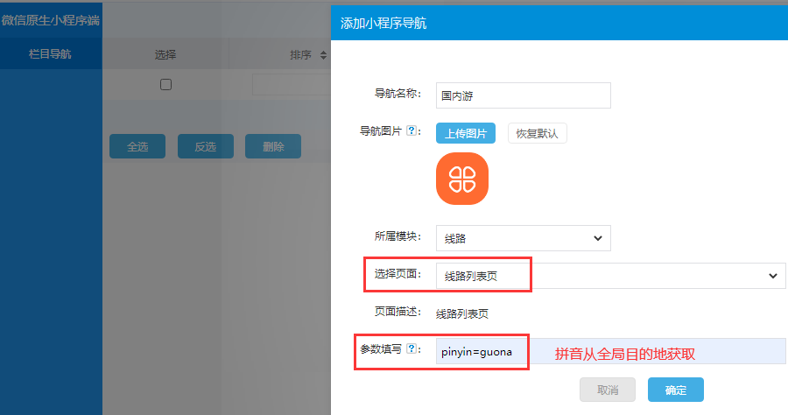Screen dimensions: 788x415
Task: Click the 全选 button
Action: pyautogui.click(x=137, y=147)
